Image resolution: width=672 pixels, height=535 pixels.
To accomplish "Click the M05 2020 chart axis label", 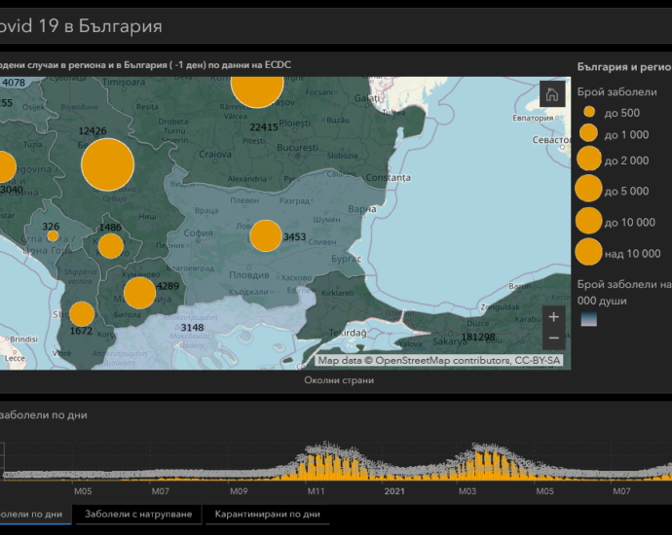I will [83, 491].
